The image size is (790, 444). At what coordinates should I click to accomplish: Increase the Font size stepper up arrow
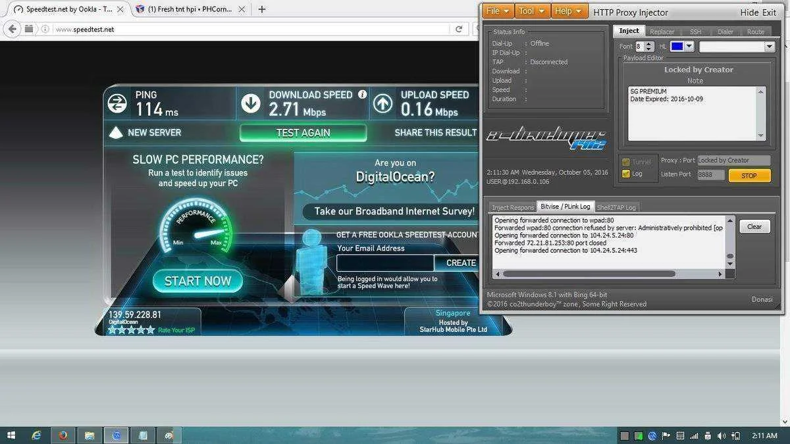click(x=650, y=43)
